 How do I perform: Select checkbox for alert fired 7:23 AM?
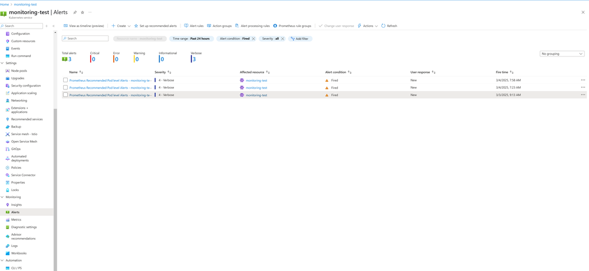tap(65, 88)
